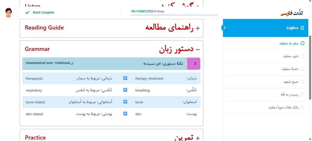Select the شهر دماوند lesson circle
The image size is (312, 141).
302,56
